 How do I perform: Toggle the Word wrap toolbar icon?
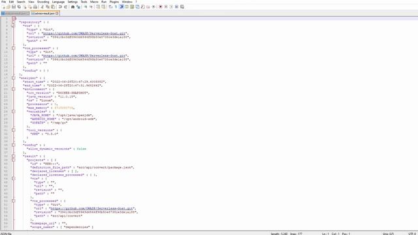(110, 7)
